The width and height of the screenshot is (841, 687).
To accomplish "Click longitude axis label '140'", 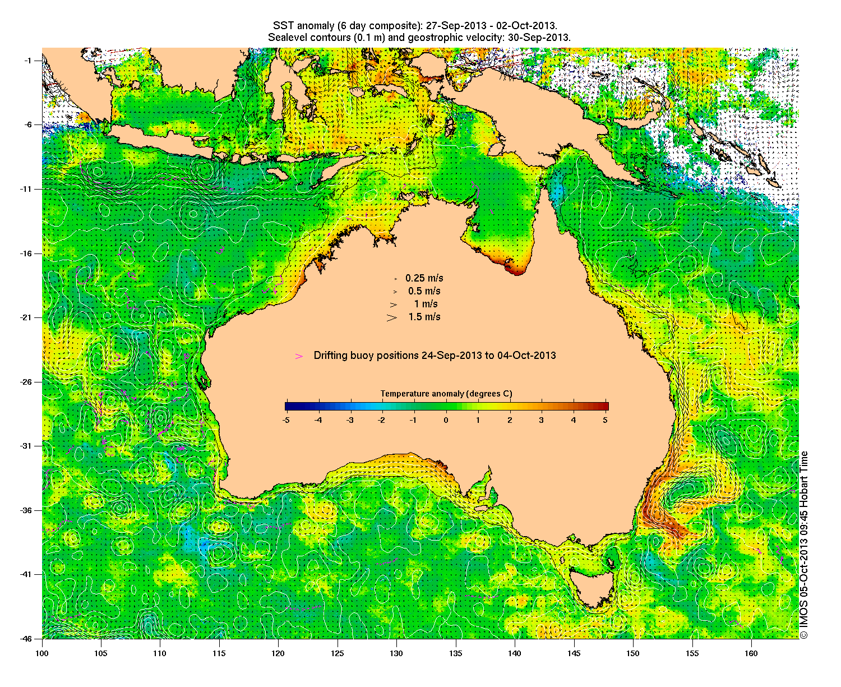I will pyautogui.click(x=515, y=653).
